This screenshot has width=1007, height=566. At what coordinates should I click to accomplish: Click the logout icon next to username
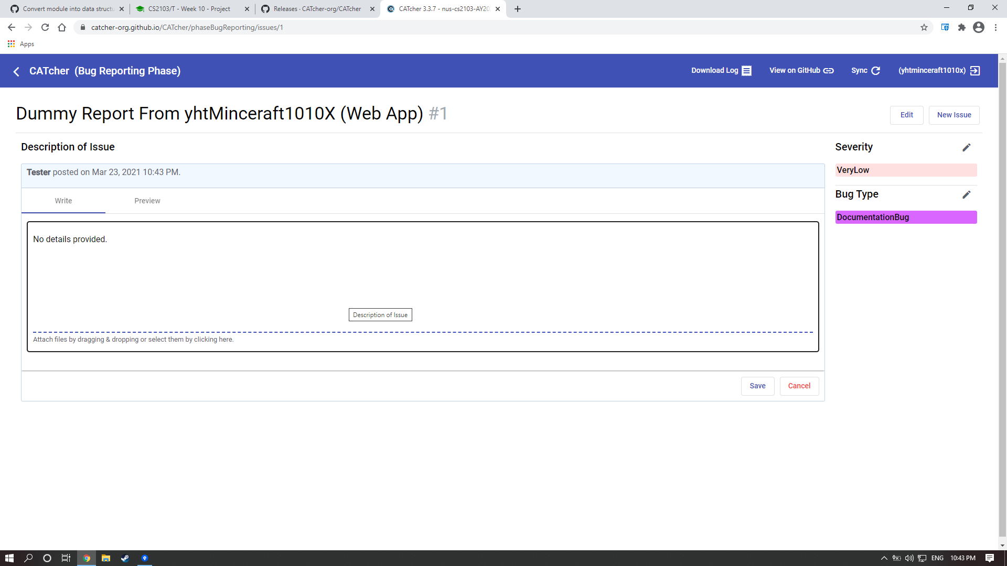(x=975, y=71)
